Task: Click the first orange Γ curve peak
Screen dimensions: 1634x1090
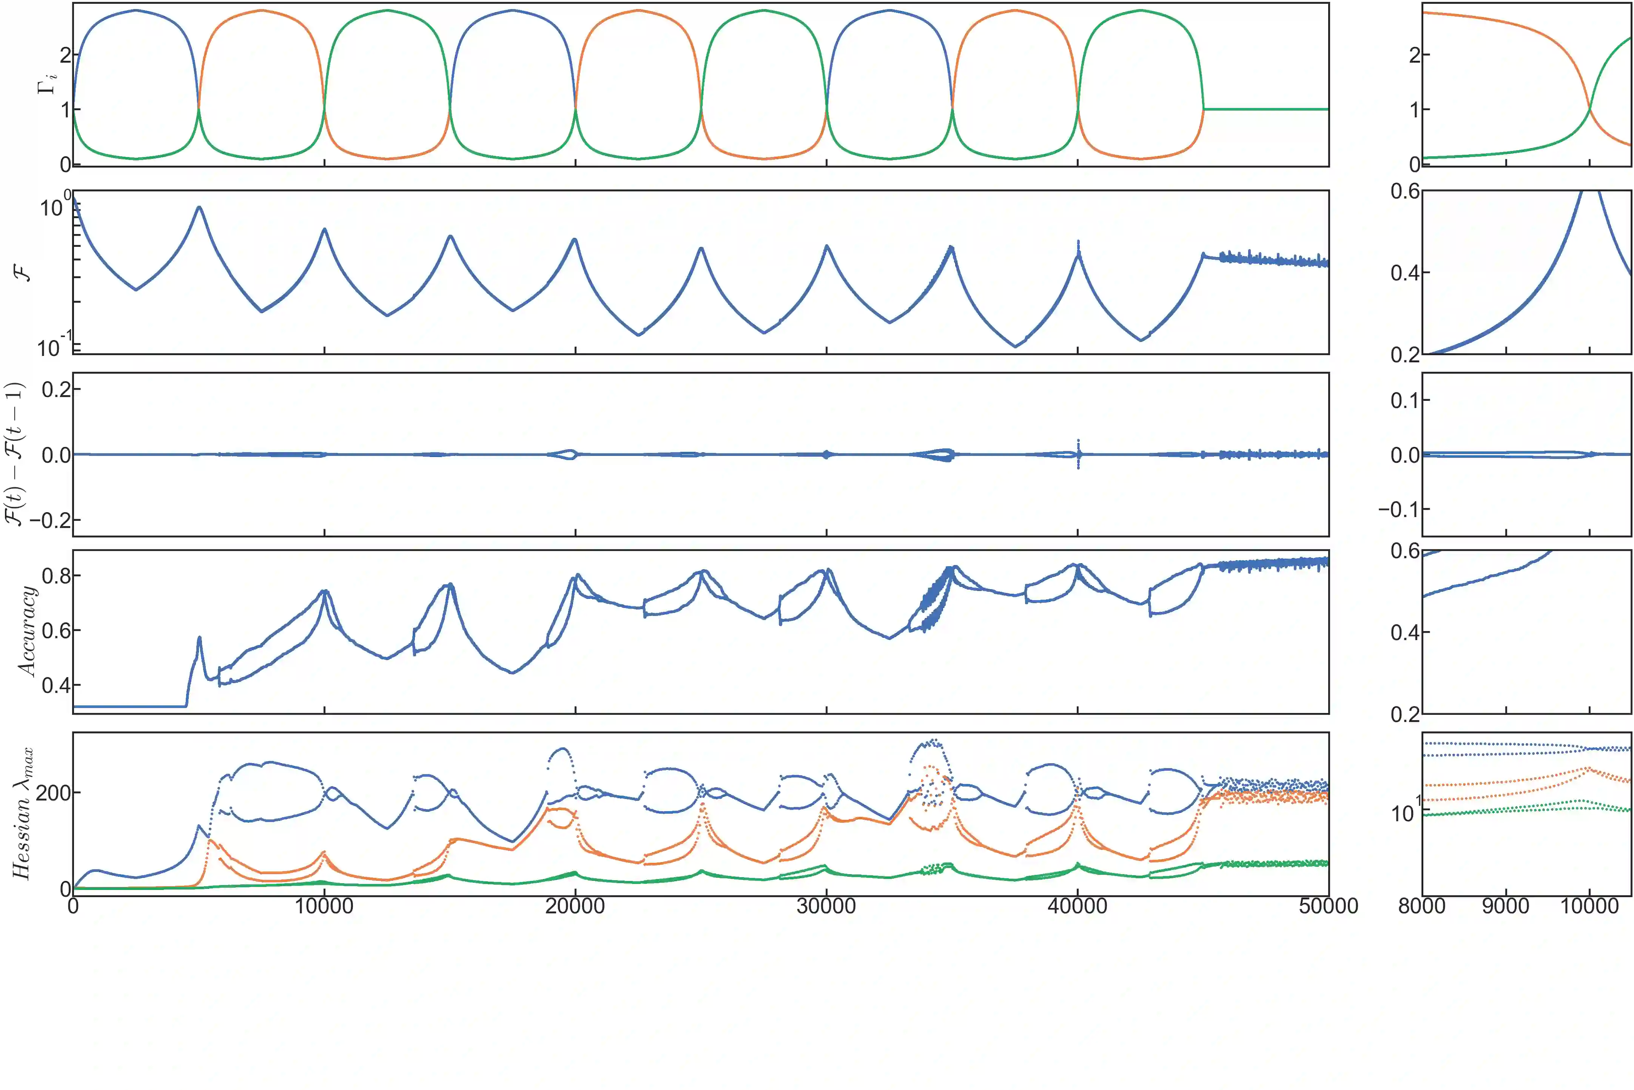Action: tap(261, 11)
